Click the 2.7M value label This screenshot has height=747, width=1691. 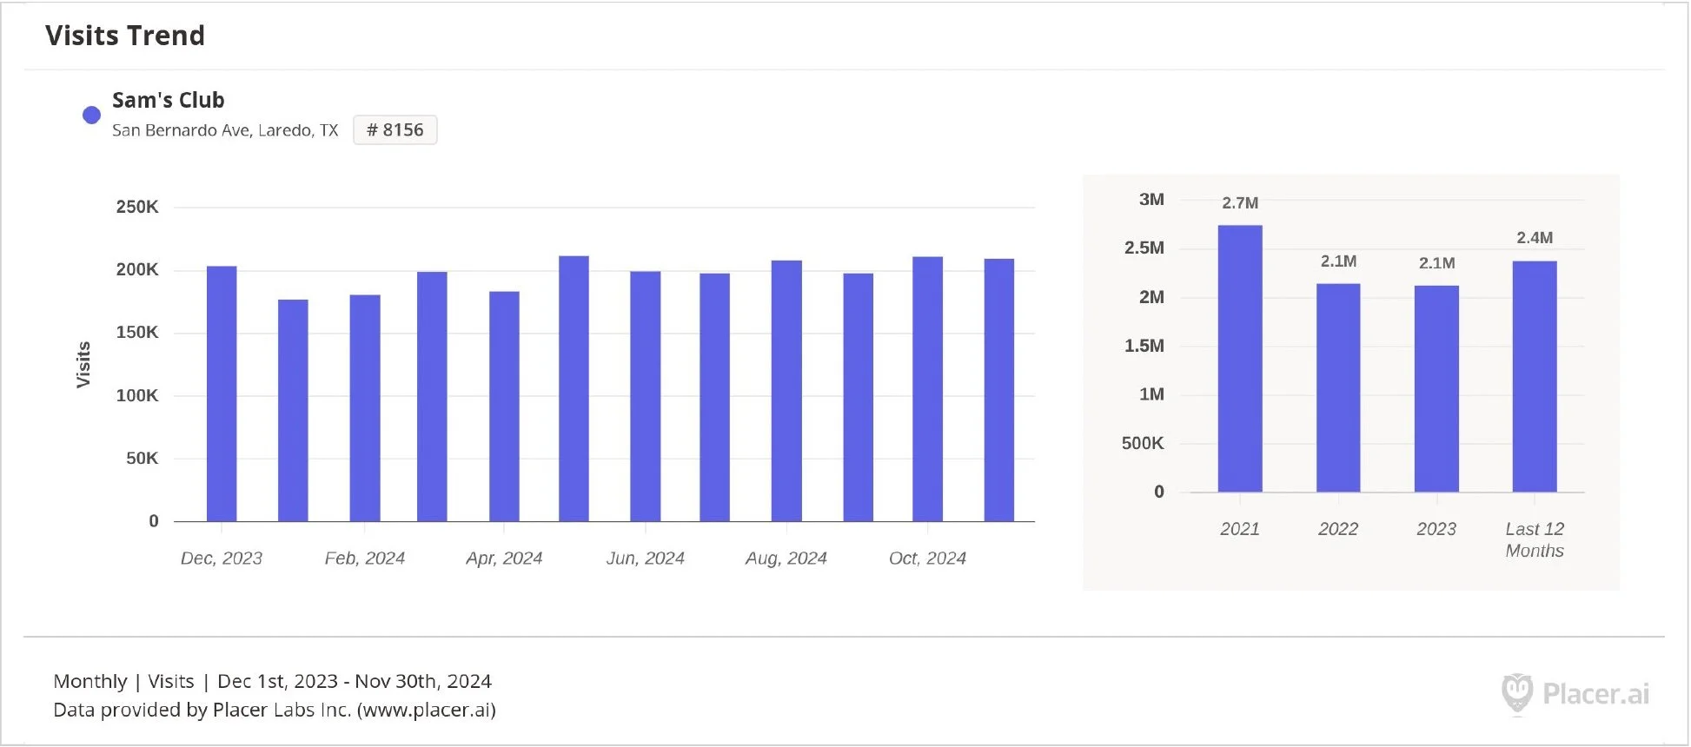[x=1240, y=203]
